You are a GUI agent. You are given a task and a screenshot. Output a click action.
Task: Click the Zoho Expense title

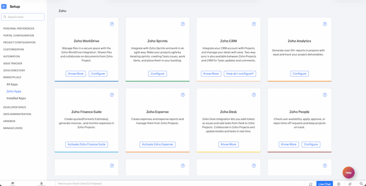158,112
